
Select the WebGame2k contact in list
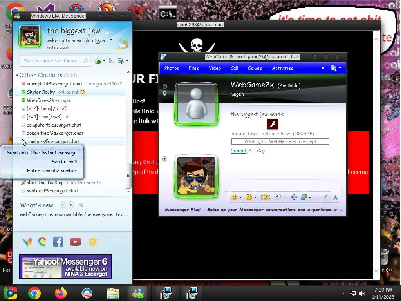tap(70, 100)
